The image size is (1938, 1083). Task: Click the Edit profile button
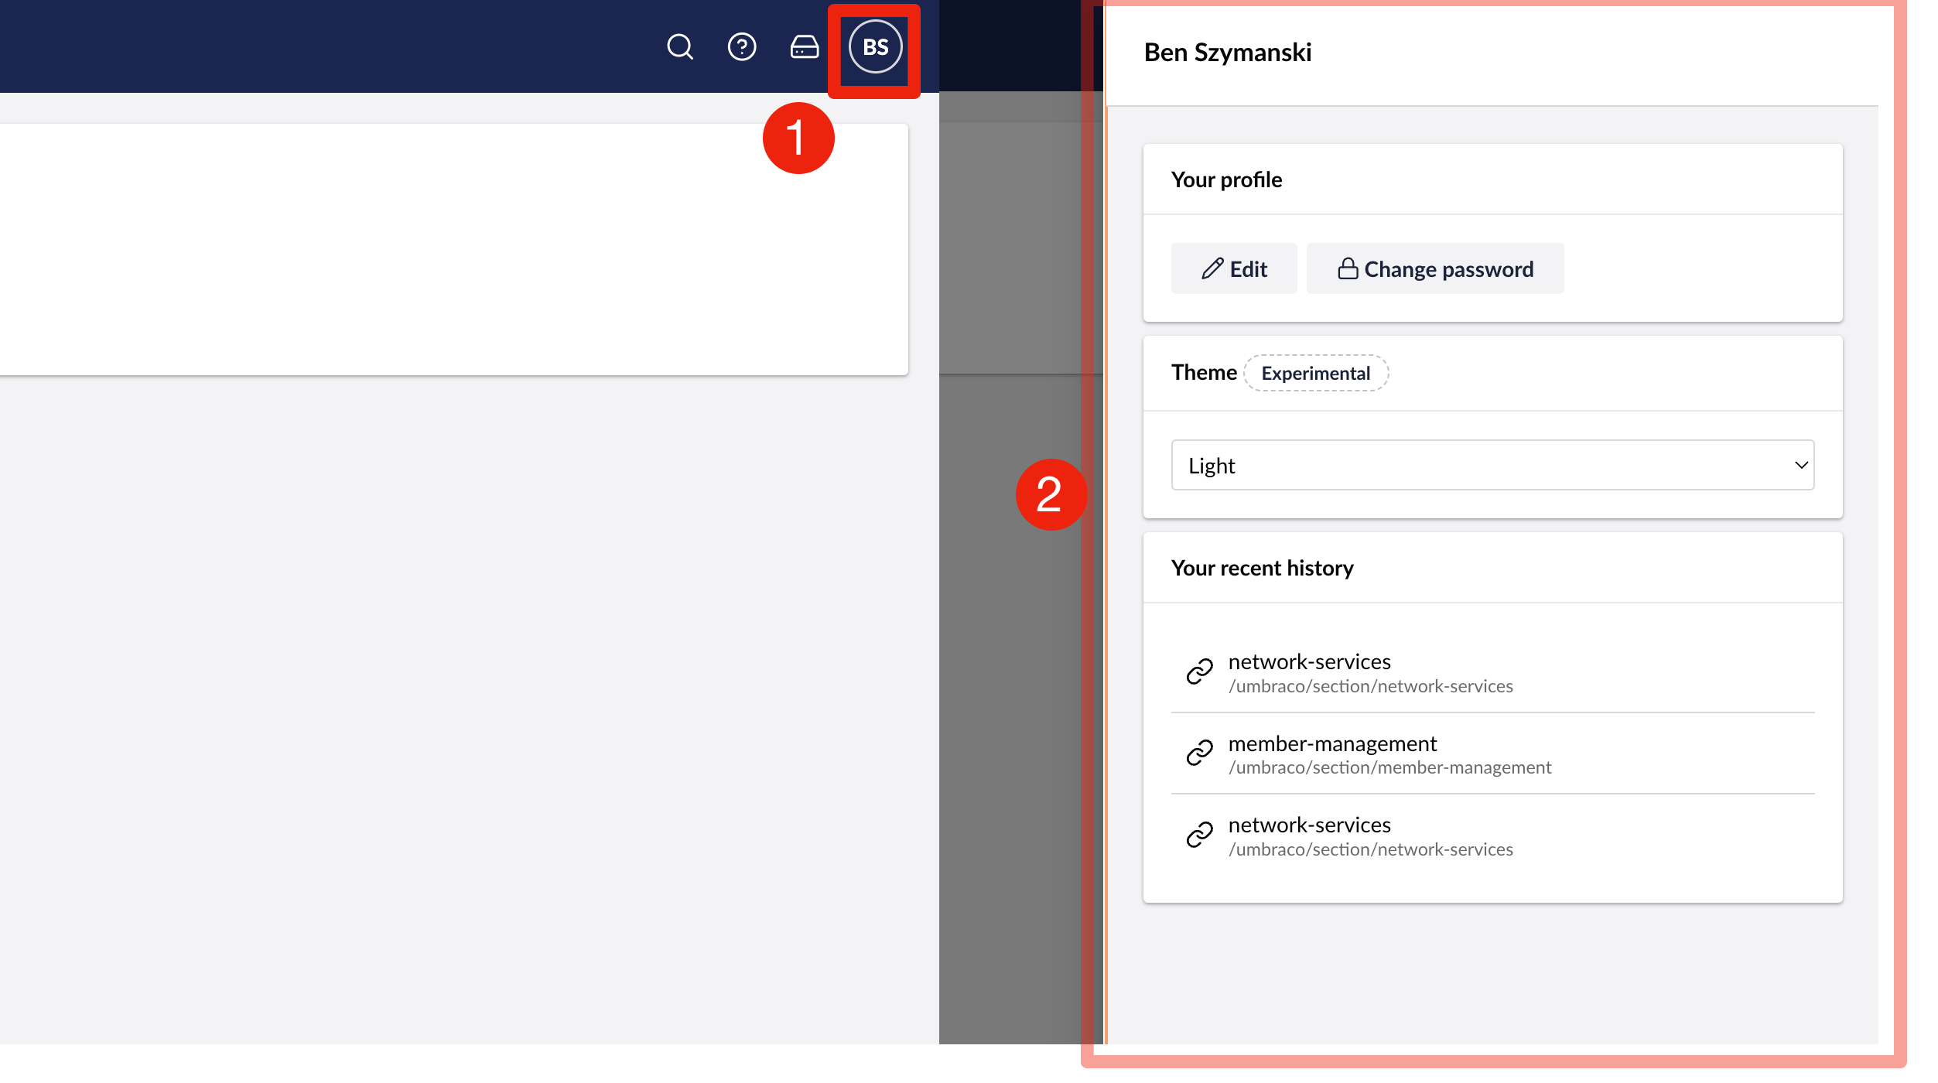tap(1233, 268)
